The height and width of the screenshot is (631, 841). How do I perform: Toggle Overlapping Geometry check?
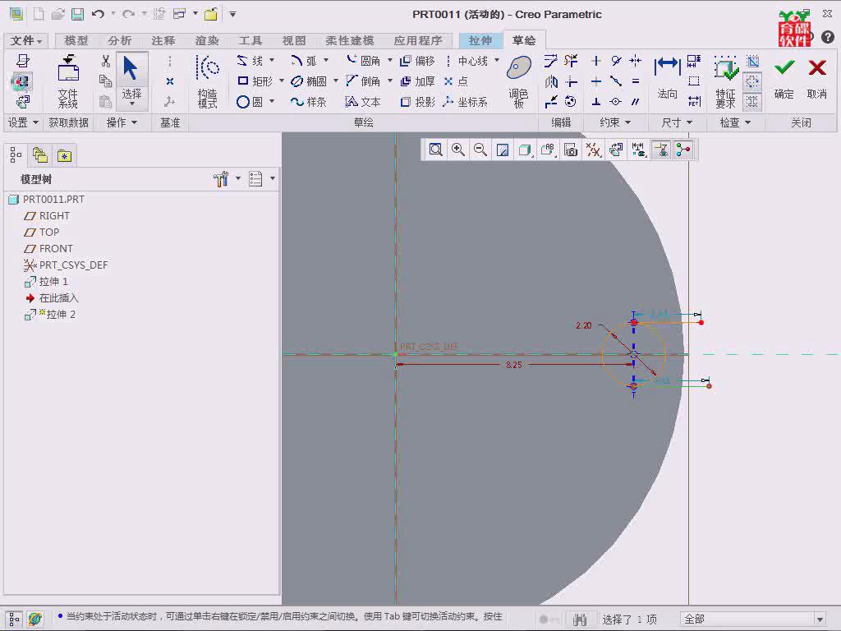tap(752, 101)
